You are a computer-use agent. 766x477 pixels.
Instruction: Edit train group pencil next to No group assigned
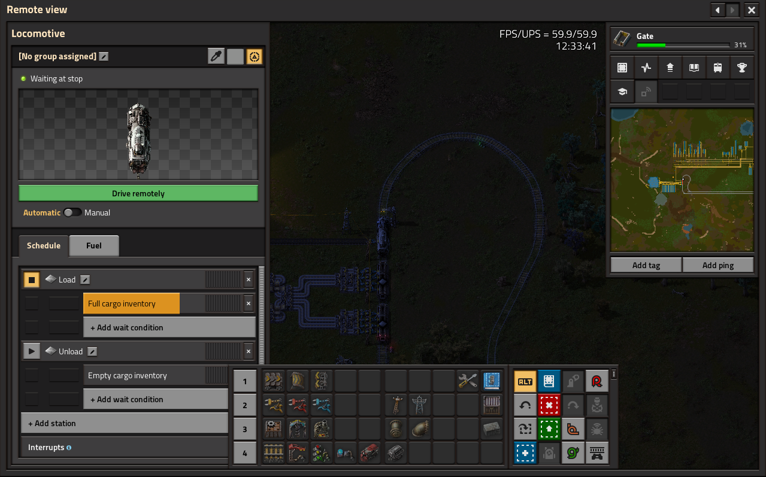tap(104, 56)
